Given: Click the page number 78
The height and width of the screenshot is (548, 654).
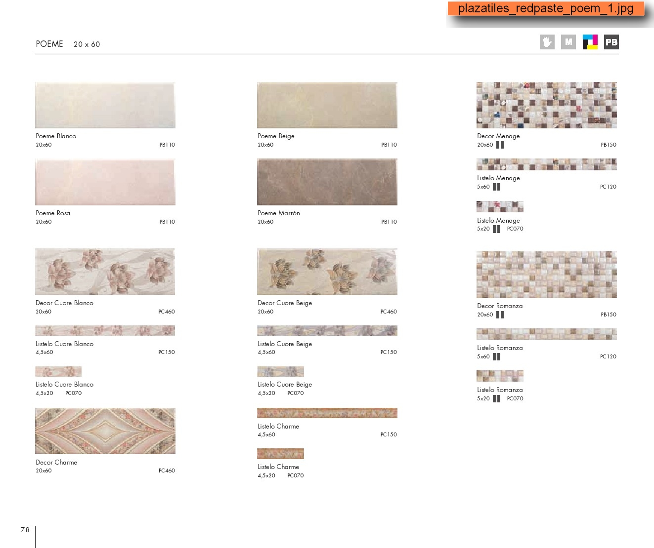Looking at the screenshot, I should 25,530.
